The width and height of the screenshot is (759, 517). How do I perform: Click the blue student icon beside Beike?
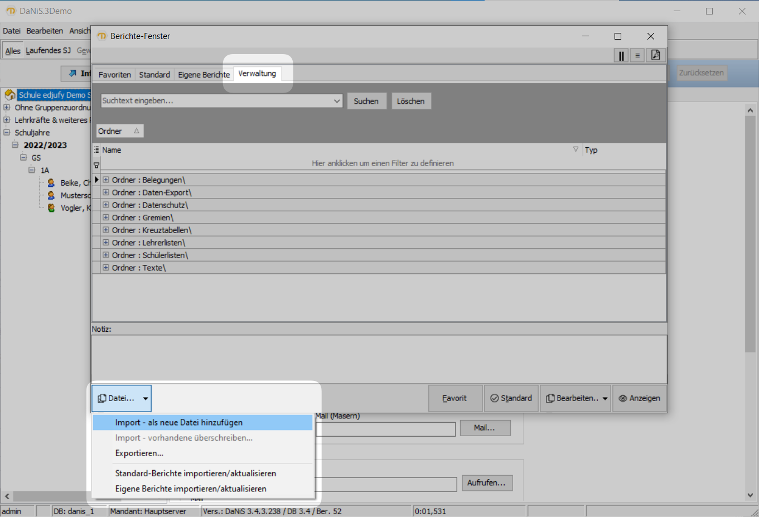pos(52,182)
